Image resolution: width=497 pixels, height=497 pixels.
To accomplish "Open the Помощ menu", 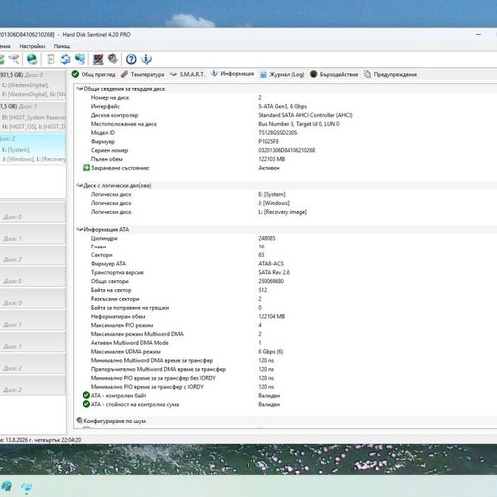I will (x=62, y=46).
